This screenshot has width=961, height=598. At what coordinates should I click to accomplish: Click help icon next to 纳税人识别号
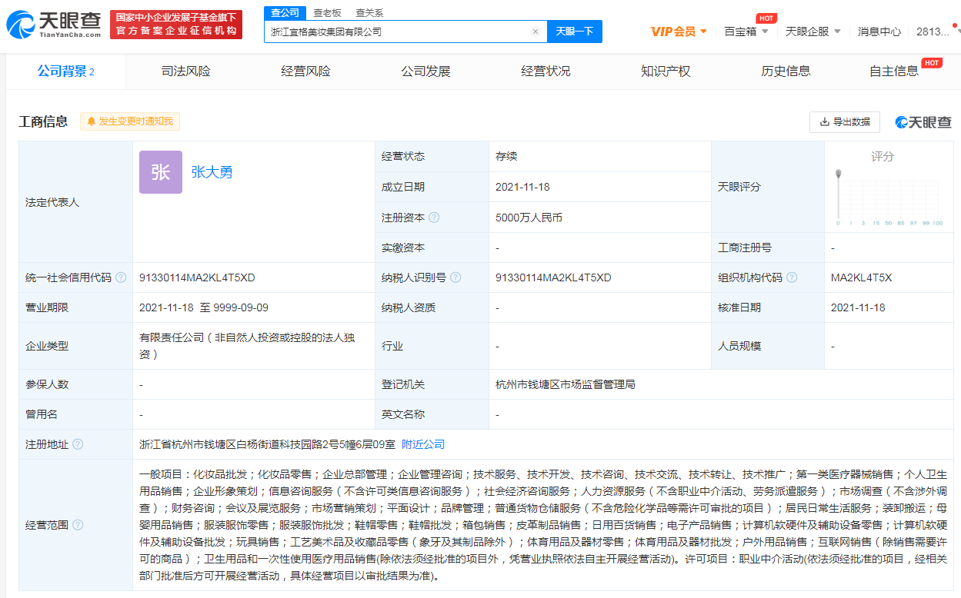(456, 277)
